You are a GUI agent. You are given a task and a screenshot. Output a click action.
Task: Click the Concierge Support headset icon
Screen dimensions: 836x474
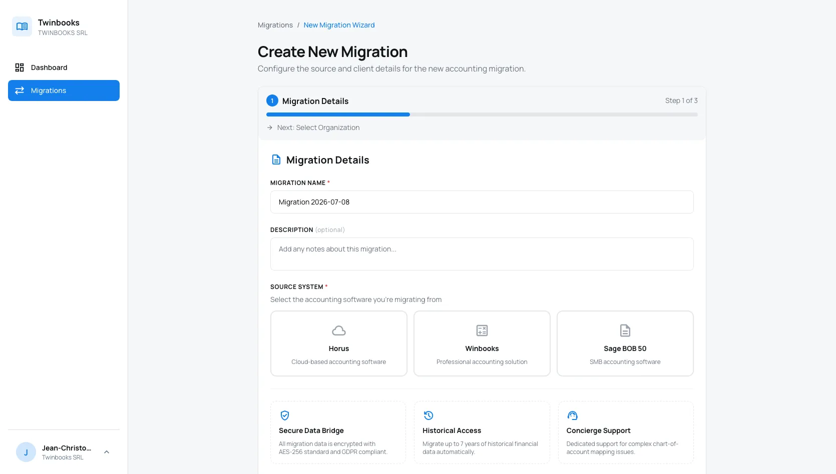click(x=573, y=415)
